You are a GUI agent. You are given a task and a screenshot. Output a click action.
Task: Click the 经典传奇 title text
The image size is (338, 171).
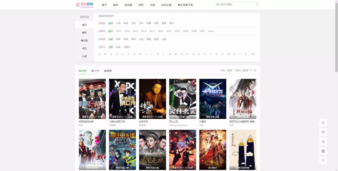point(143,122)
